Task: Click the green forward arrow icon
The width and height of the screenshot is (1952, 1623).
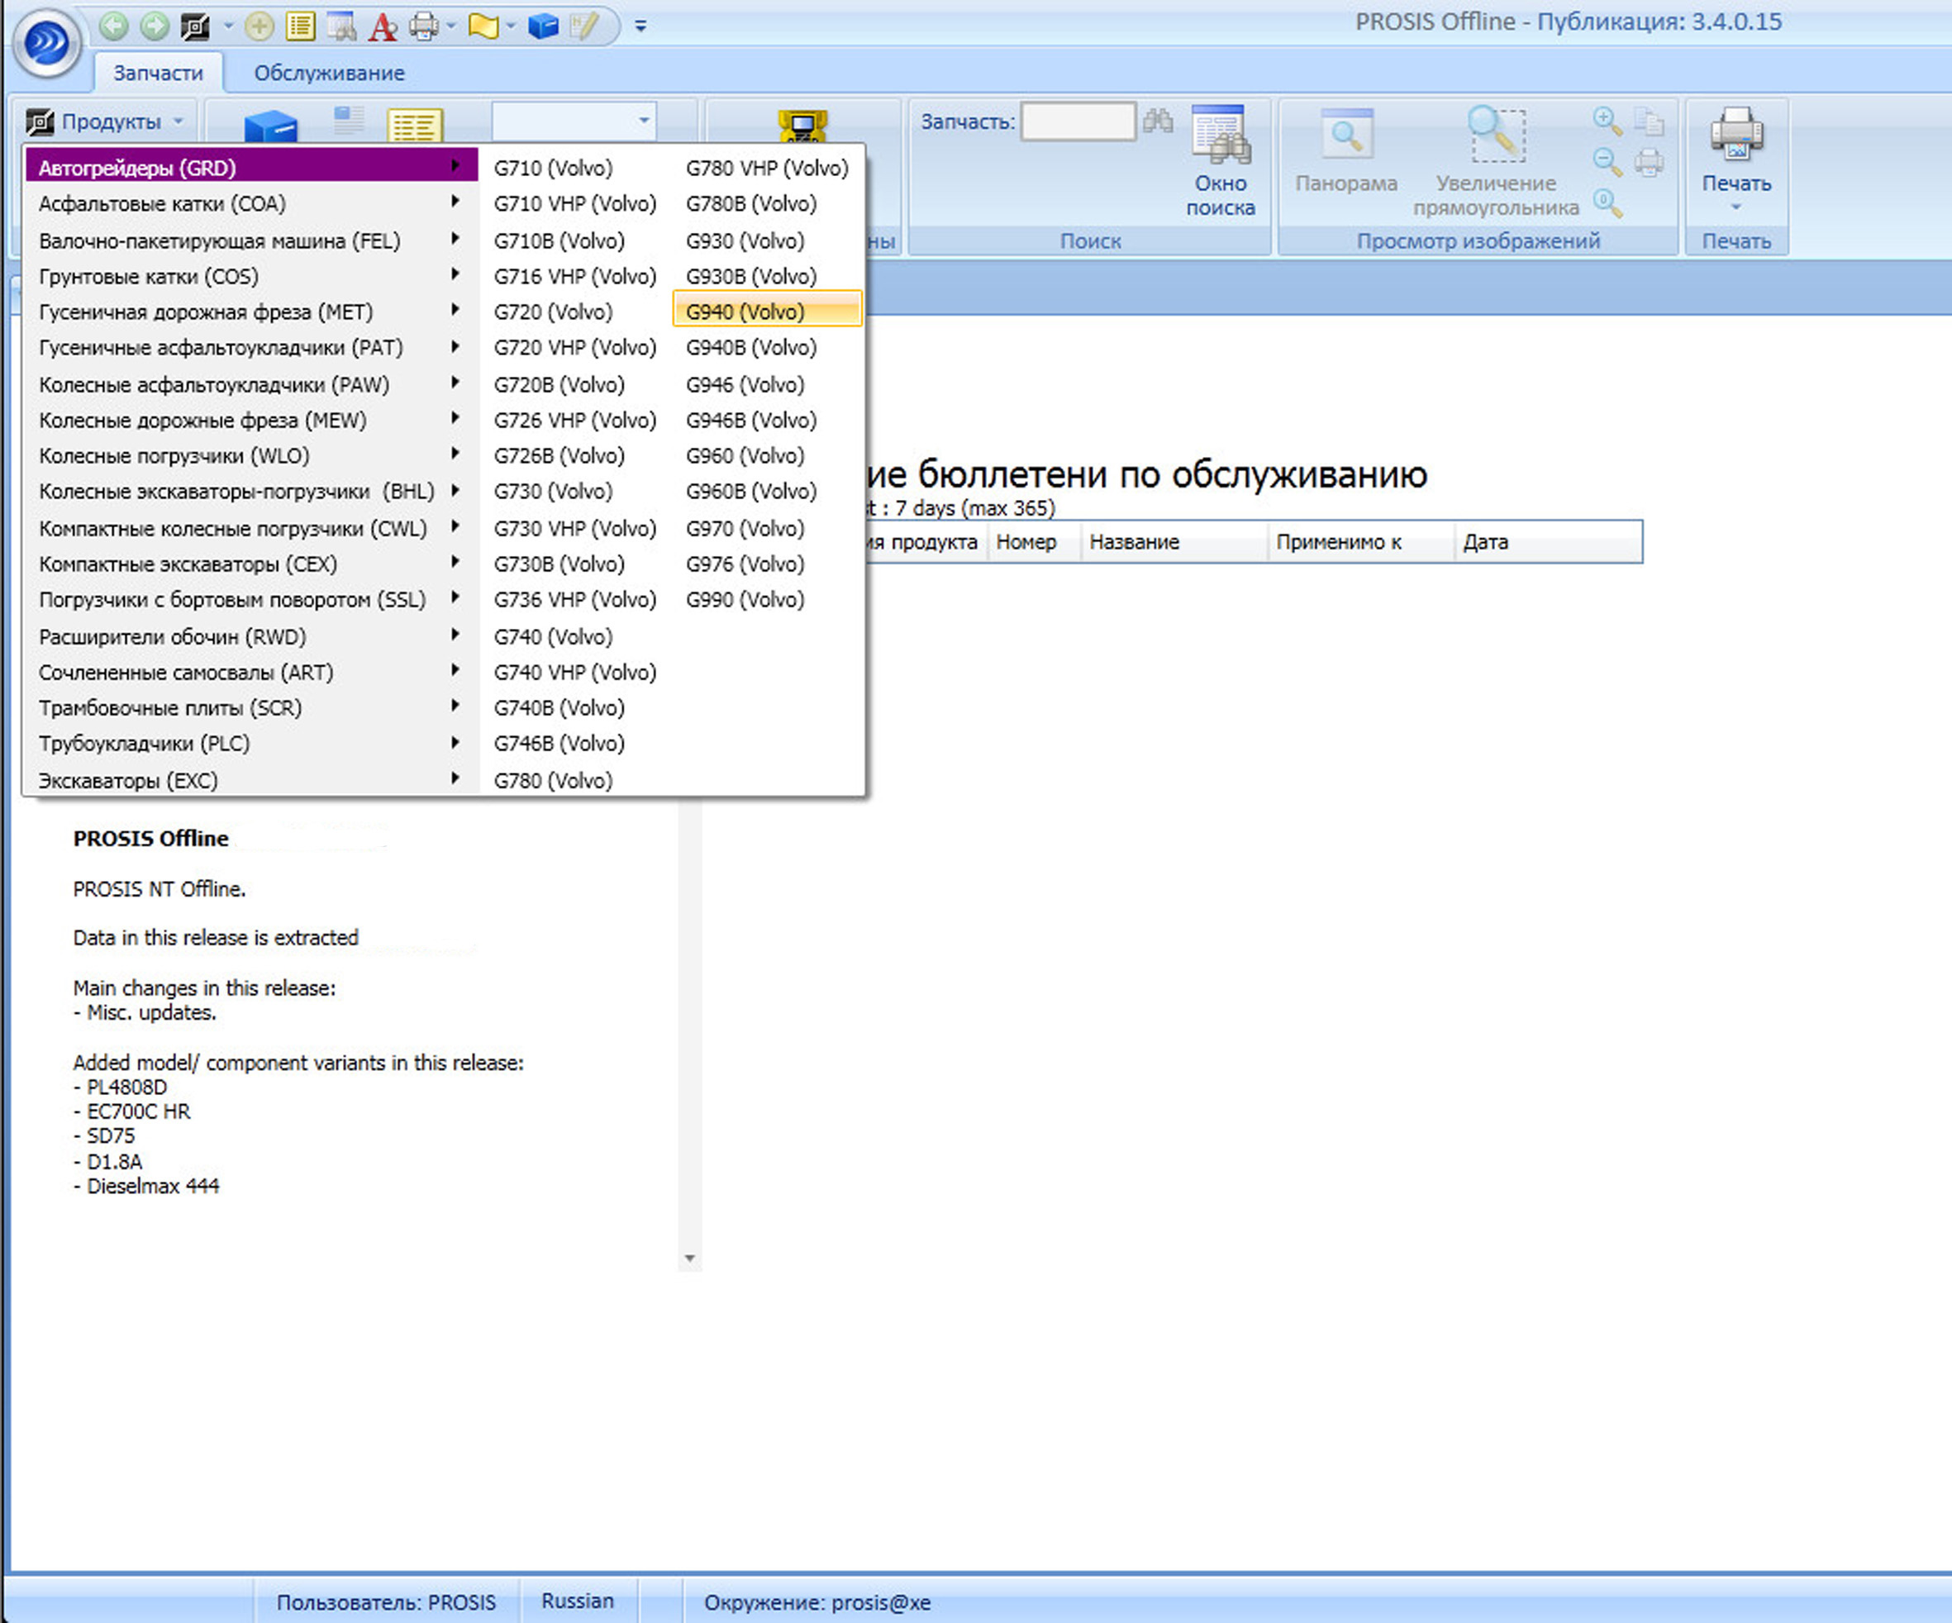Action: pyautogui.click(x=155, y=26)
